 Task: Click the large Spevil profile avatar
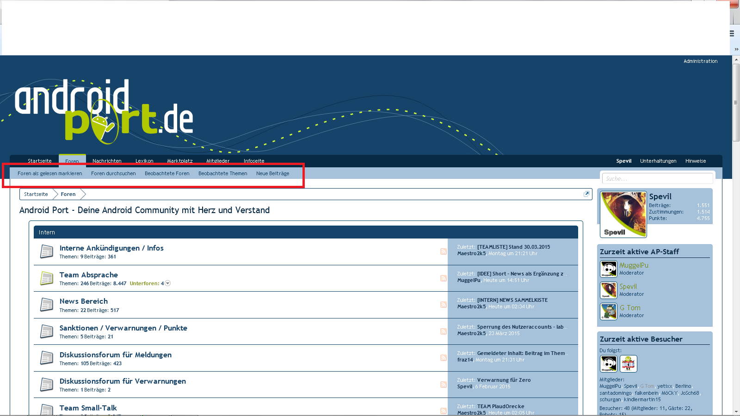(623, 214)
